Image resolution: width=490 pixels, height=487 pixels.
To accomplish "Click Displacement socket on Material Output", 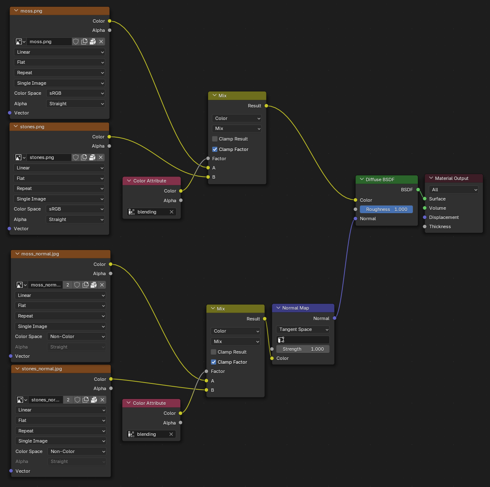I will pos(425,217).
